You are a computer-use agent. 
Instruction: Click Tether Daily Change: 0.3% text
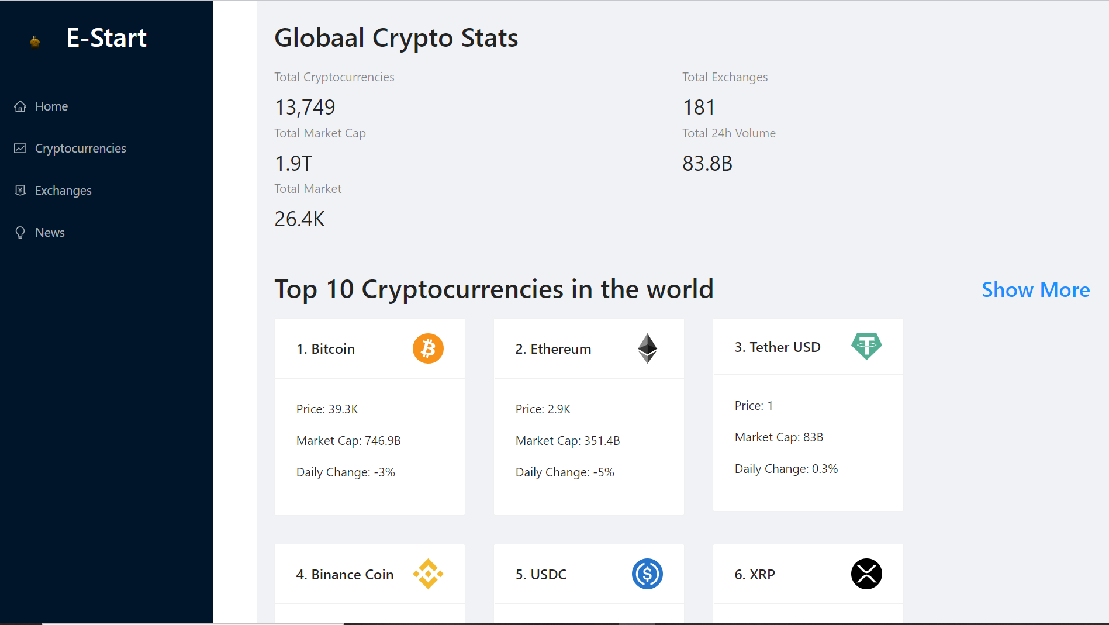(x=786, y=469)
